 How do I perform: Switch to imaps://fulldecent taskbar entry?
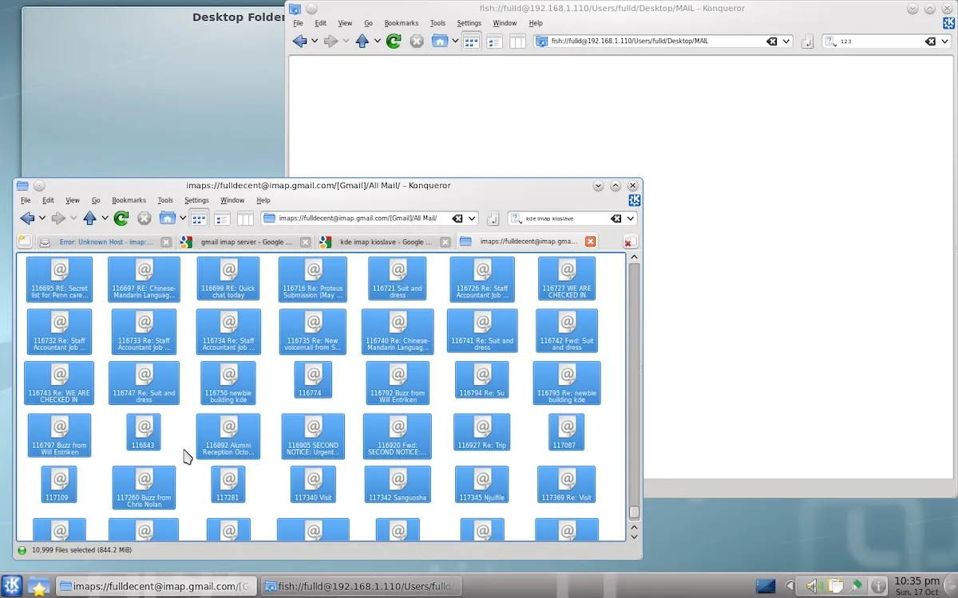click(x=156, y=586)
